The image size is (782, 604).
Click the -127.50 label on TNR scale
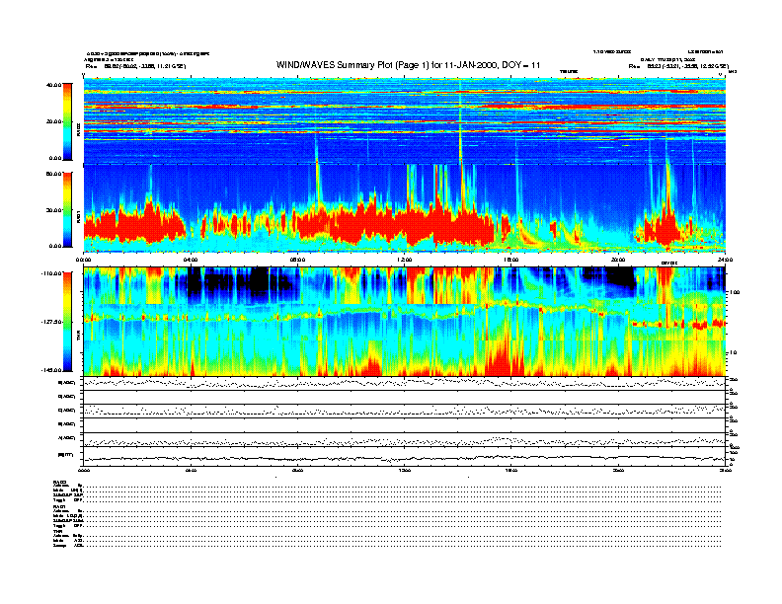pyautogui.click(x=51, y=322)
